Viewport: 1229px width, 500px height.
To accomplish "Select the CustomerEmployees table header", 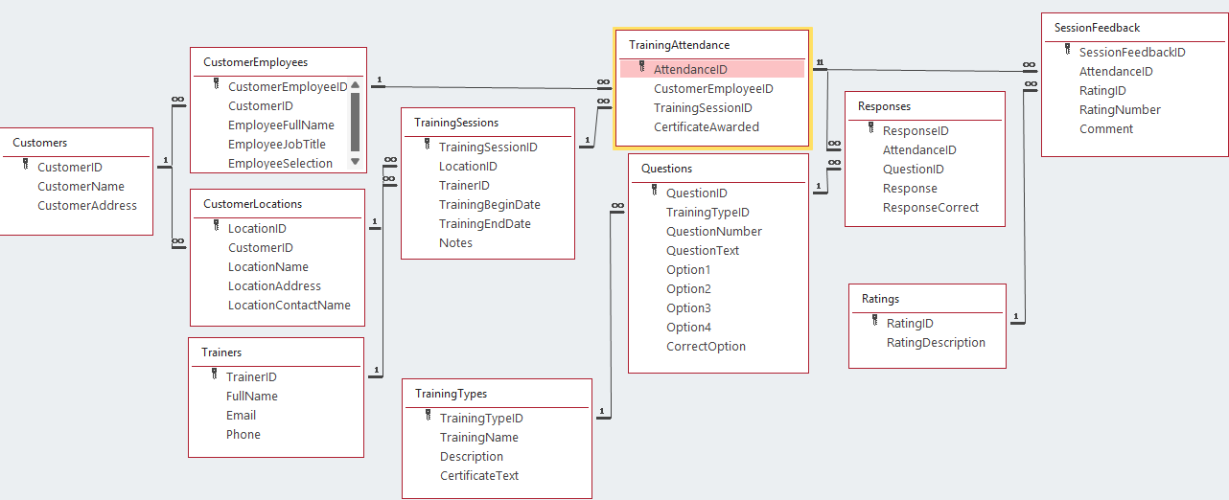I will [x=256, y=62].
